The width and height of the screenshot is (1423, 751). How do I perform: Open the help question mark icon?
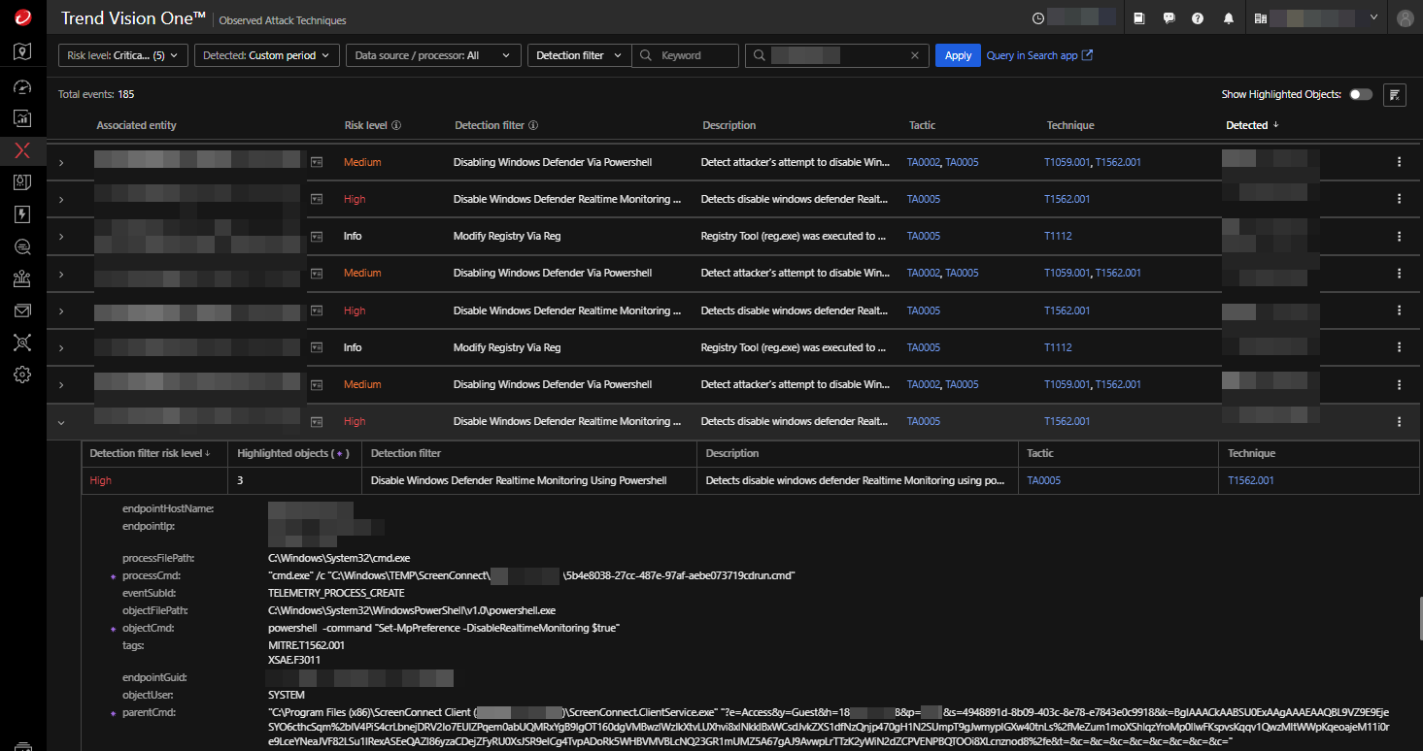click(x=1198, y=18)
